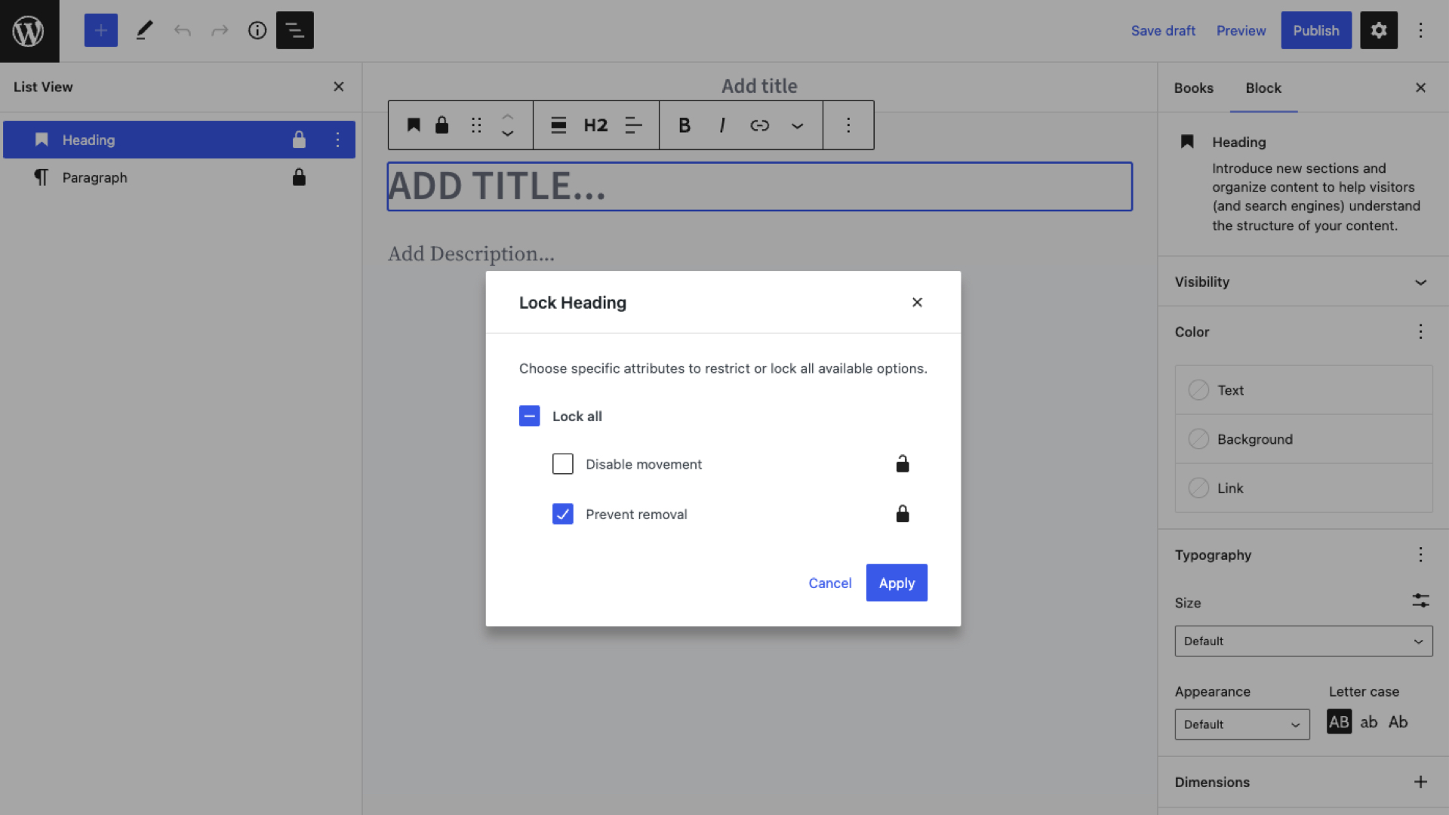1449x815 pixels.
Task: Click the link icon in the heading toolbar
Action: (759, 125)
